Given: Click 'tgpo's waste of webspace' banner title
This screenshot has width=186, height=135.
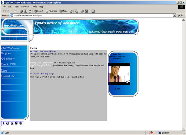Looking at the screenshot, I should pos(57,23).
